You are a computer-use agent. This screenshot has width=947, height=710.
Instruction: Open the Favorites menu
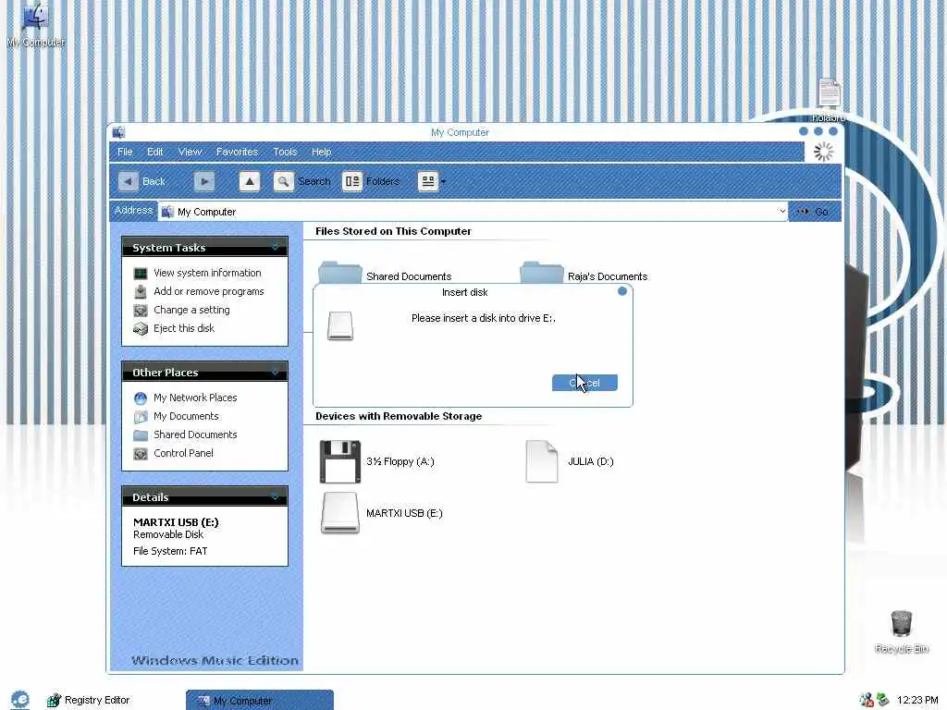click(237, 152)
